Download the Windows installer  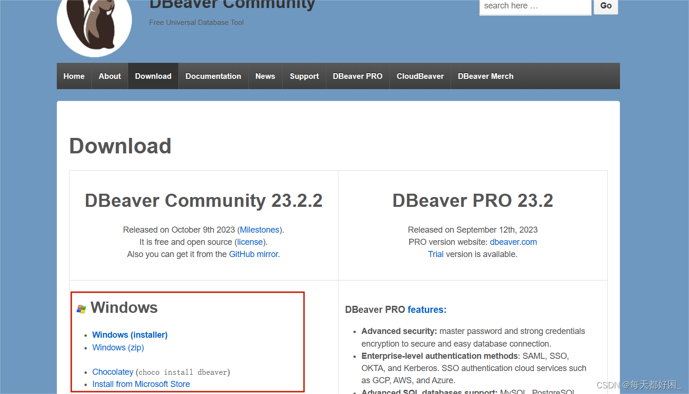tap(130, 334)
